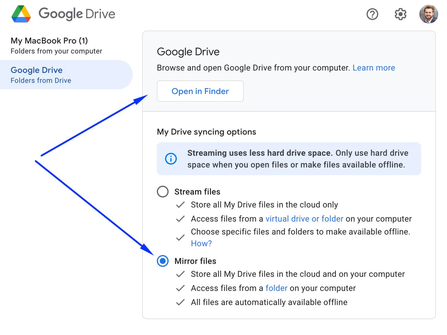The image size is (447, 335).
Task: Click the My Drive syncing options heading
Action: pos(206,132)
